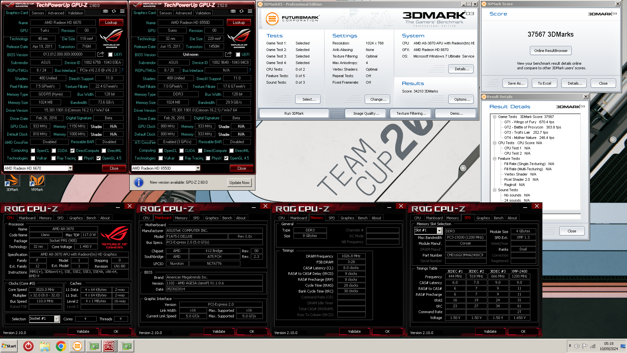Click volume speaker icon in system tray
This screenshot has height=353, width=627.
pyautogui.click(x=577, y=346)
